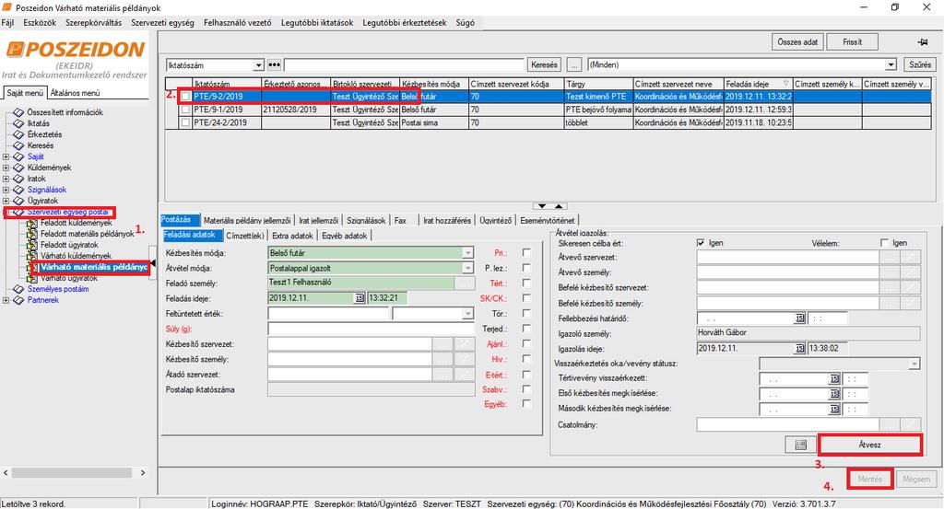Click the Összes adat button
944x509 pixels.
797,42
